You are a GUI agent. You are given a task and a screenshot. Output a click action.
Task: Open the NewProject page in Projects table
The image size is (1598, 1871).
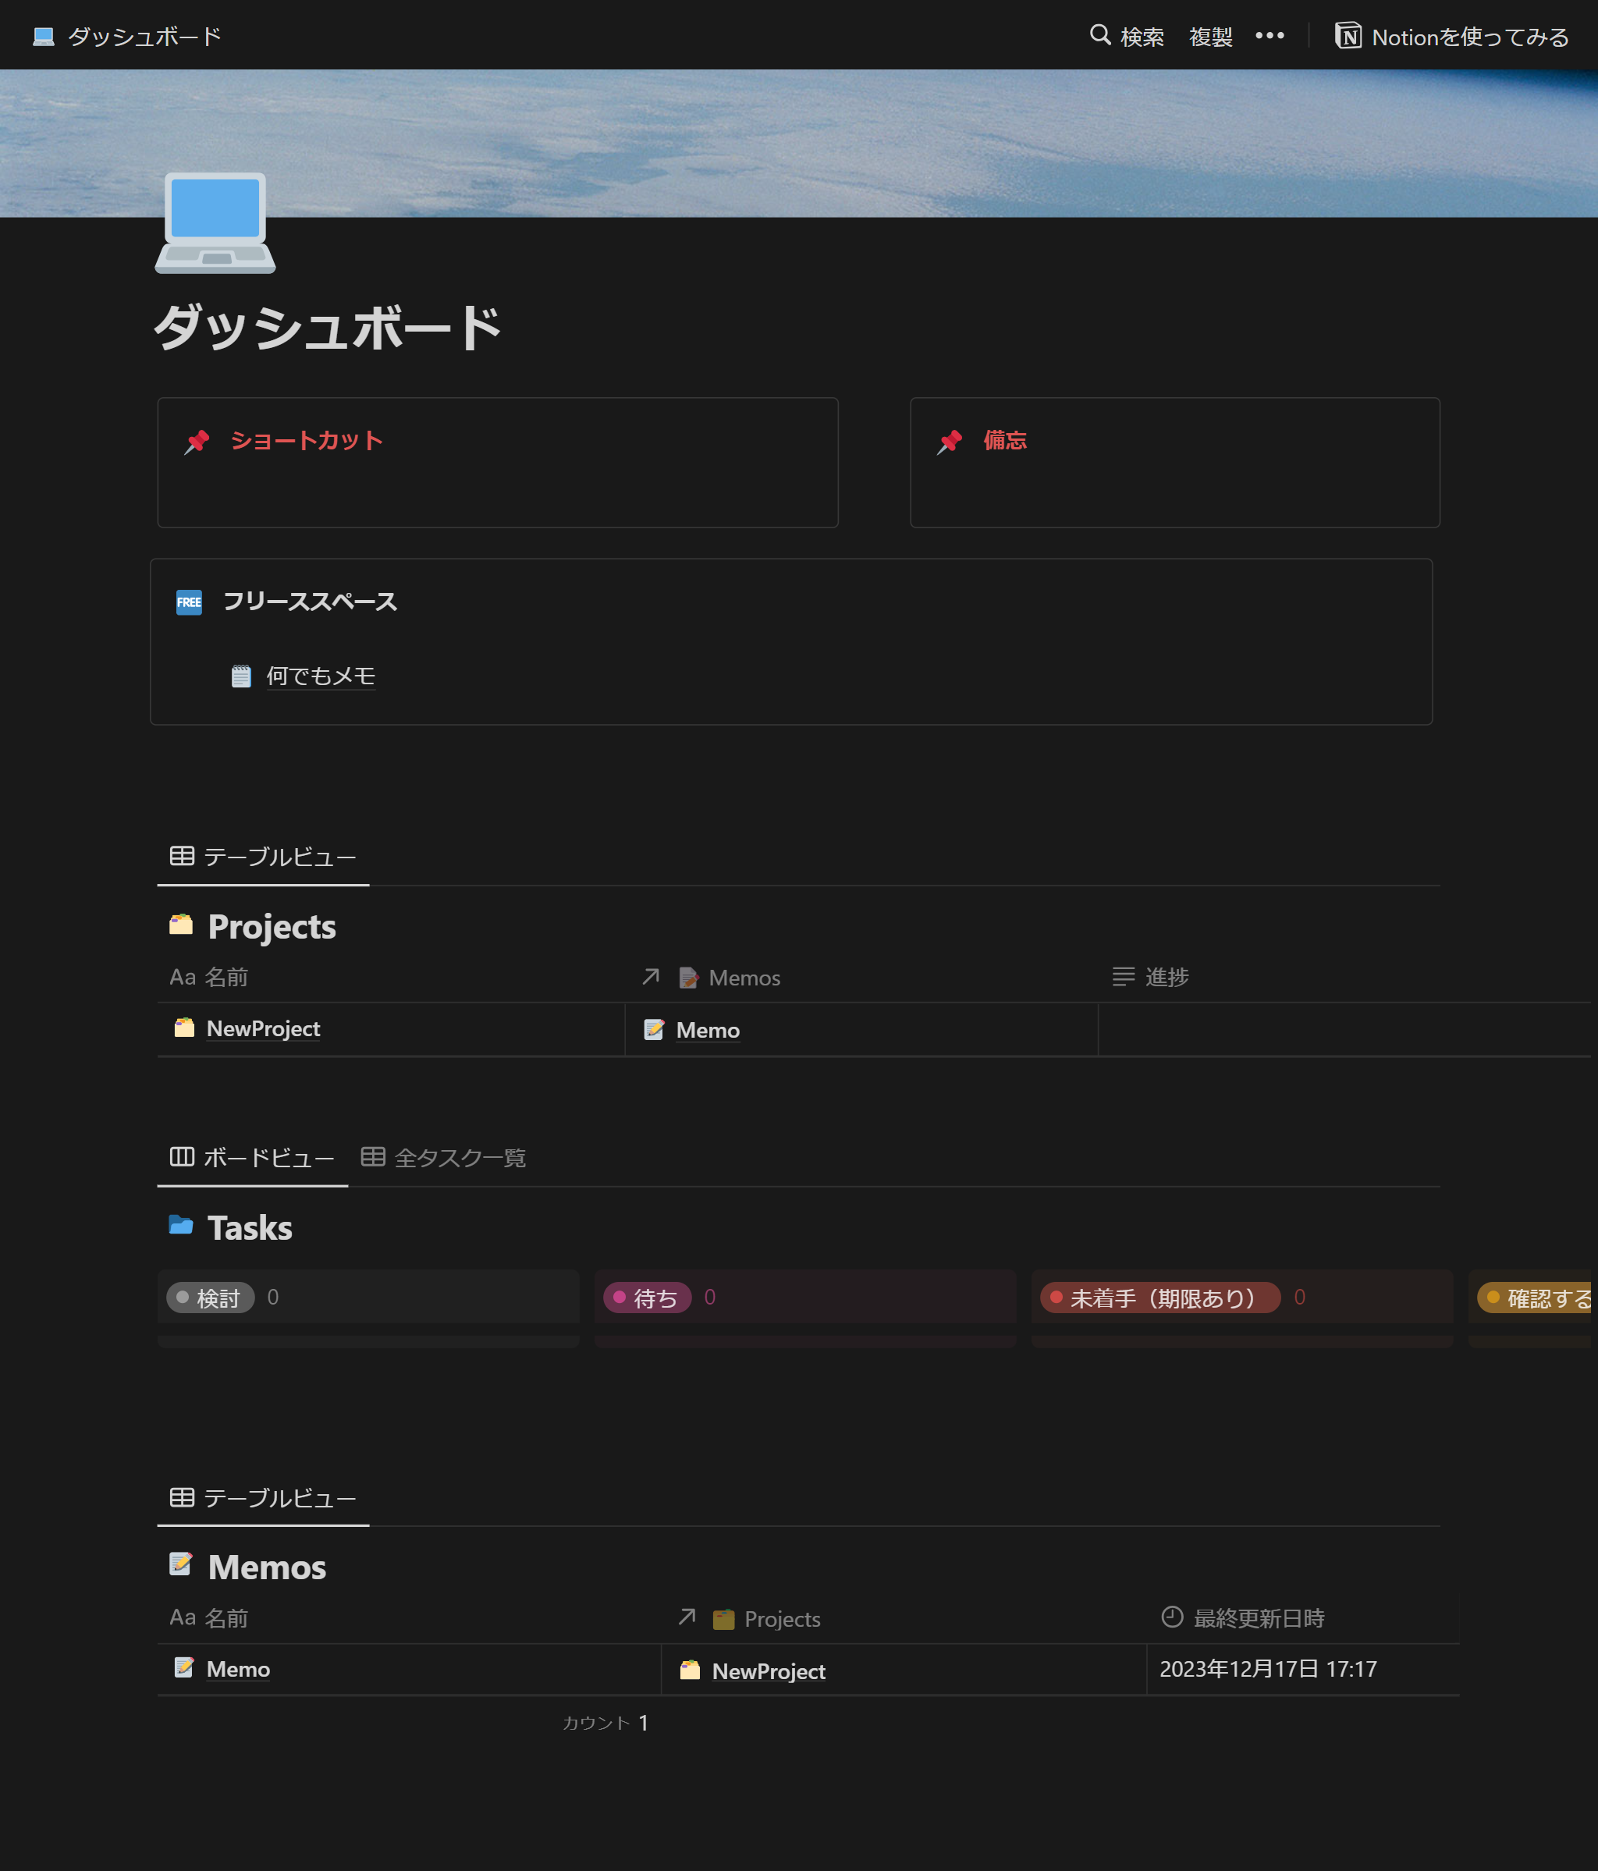tap(263, 1028)
